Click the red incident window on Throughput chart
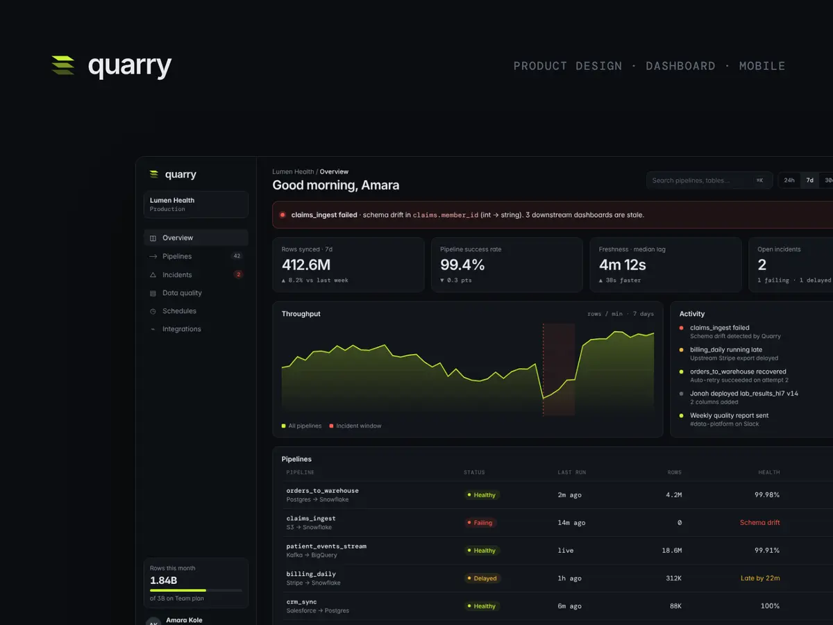Viewport: 833px width, 625px height. click(x=559, y=369)
